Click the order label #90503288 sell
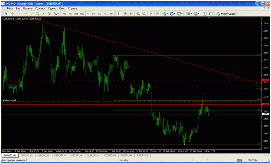 (10, 100)
